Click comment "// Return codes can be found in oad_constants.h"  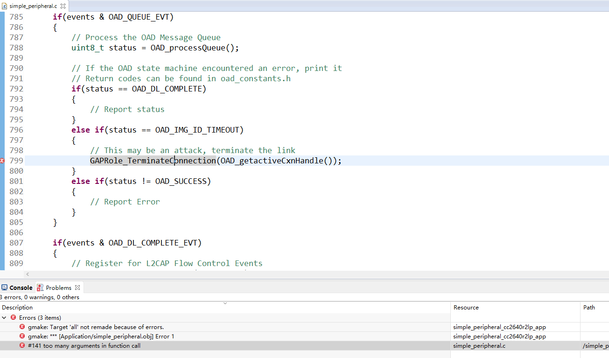click(181, 78)
